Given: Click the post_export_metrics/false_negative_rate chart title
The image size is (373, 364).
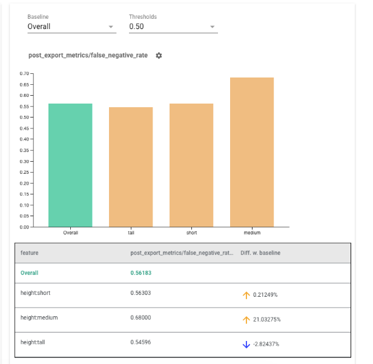Looking at the screenshot, I should [x=88, y=56].
